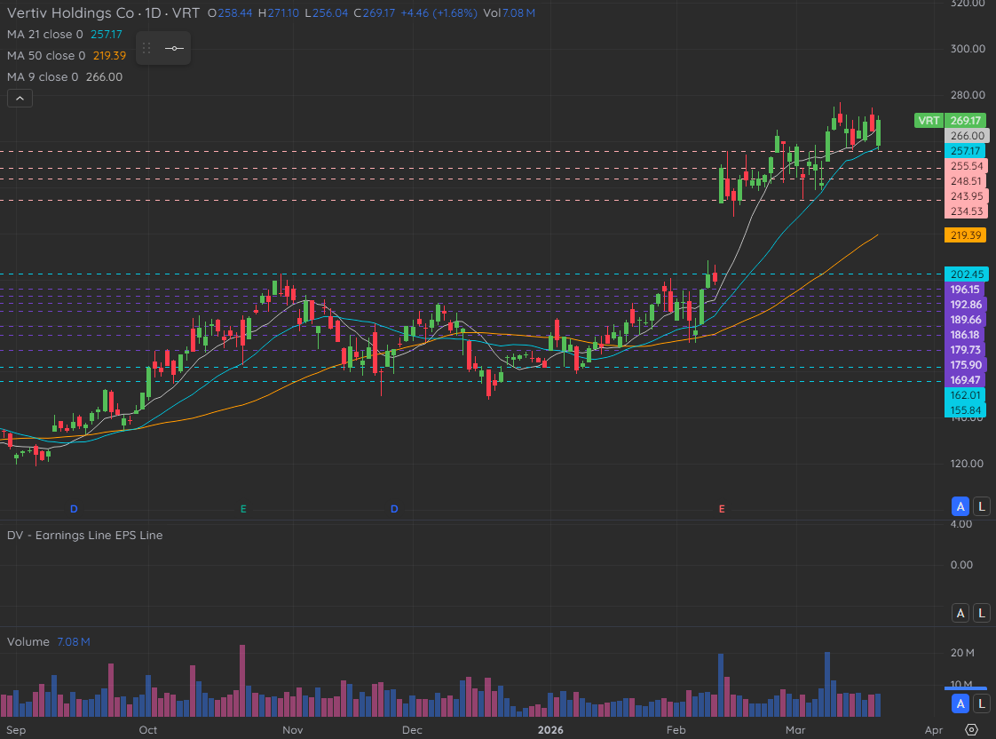996x739 pixels.
Task: Select the horizontal line label 248.51
Action: click(967, 181)
